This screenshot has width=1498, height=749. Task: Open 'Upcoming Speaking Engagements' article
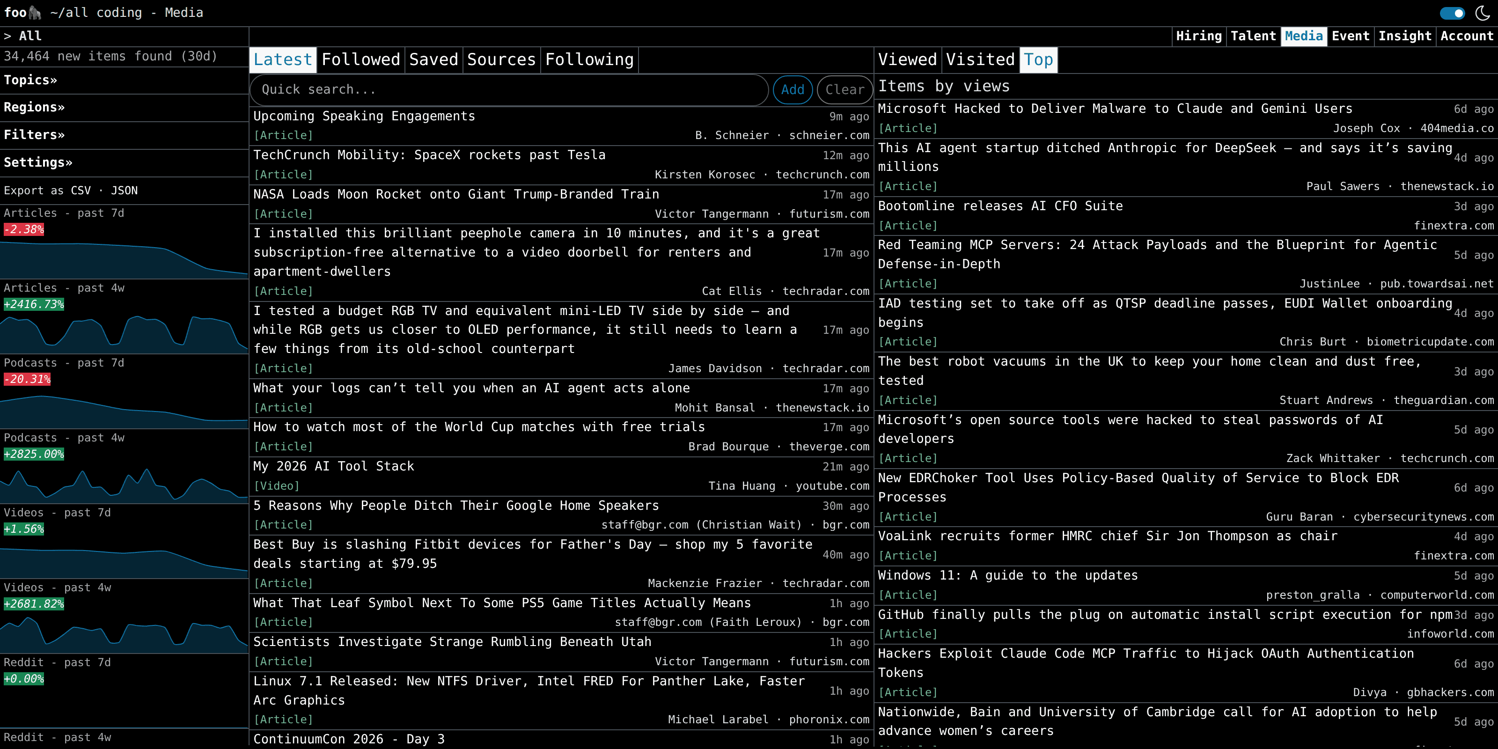coord(364,116)
